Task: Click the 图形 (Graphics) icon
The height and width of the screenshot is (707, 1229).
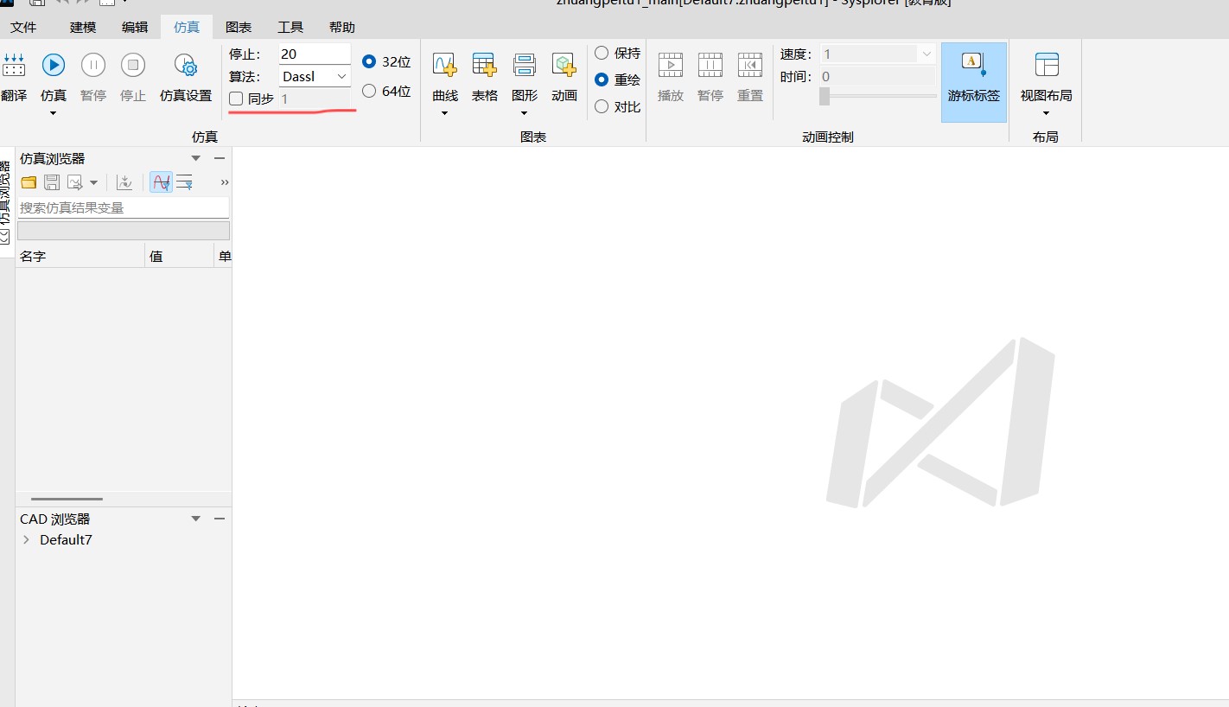Action: click(x=525, y=65)
